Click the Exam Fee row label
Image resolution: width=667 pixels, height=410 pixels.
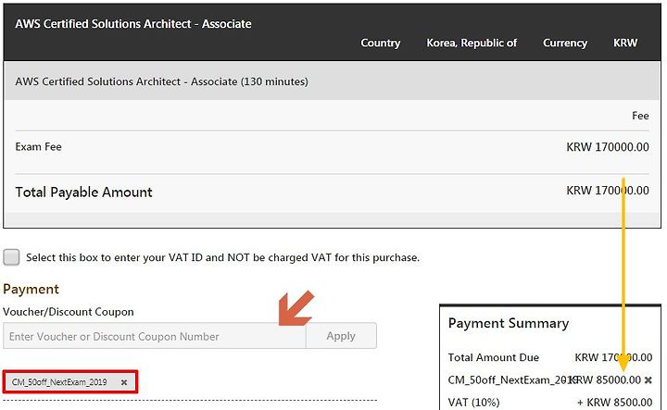point(38,147)
